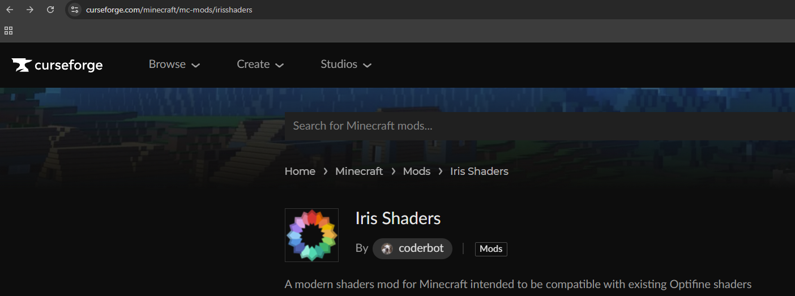Focus the Search for Minecraft mods field

click(540, 126)
